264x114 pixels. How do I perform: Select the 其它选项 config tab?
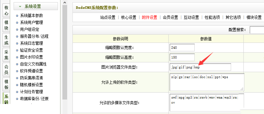point(233,17)
